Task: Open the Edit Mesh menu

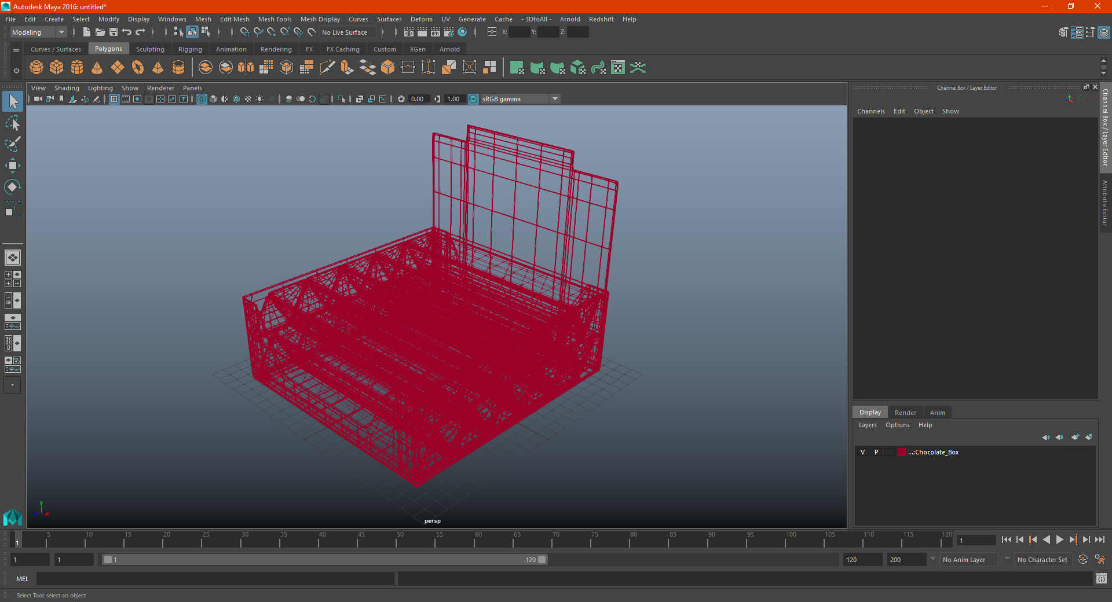Action: 235,19
